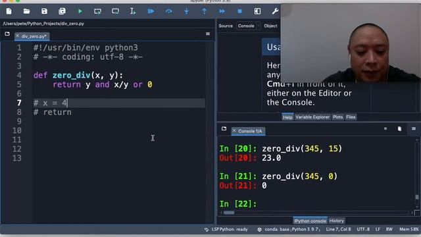
Task: Click the console horizontal scrollbar thumb
Action: point(229,213)
